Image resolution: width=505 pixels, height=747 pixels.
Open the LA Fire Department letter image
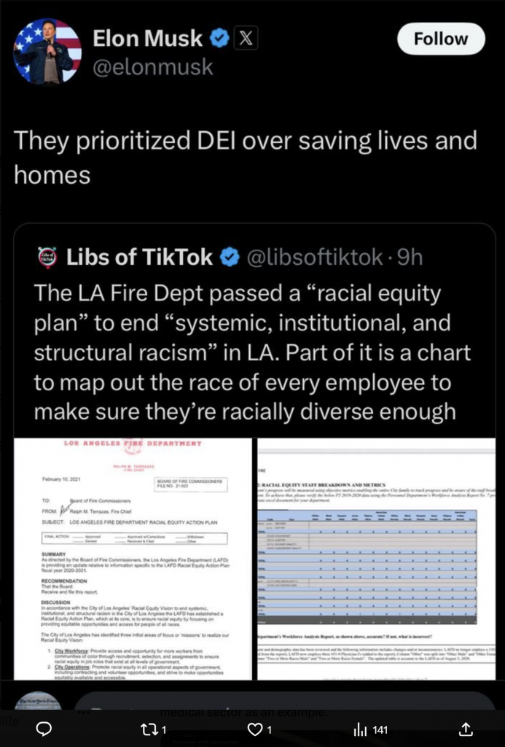132,558
